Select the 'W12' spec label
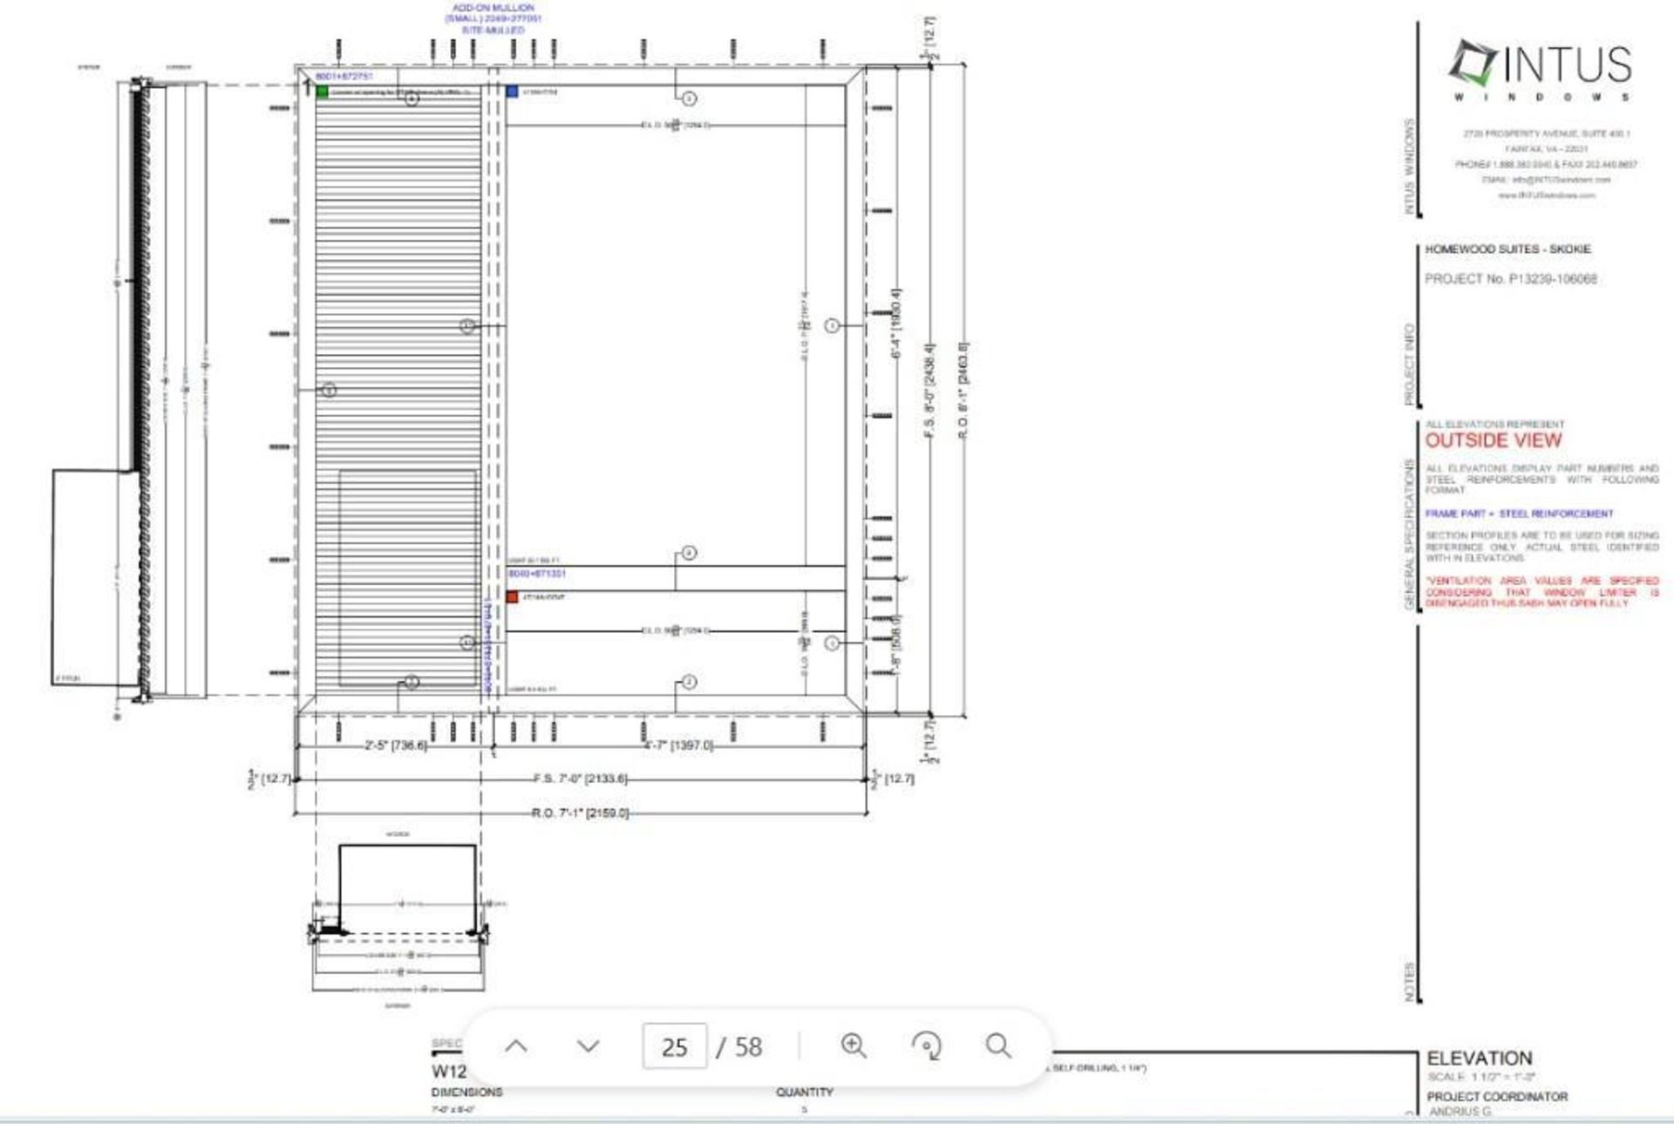The width and height of the screenshot is (1674, 1124). coord(448,1071)
